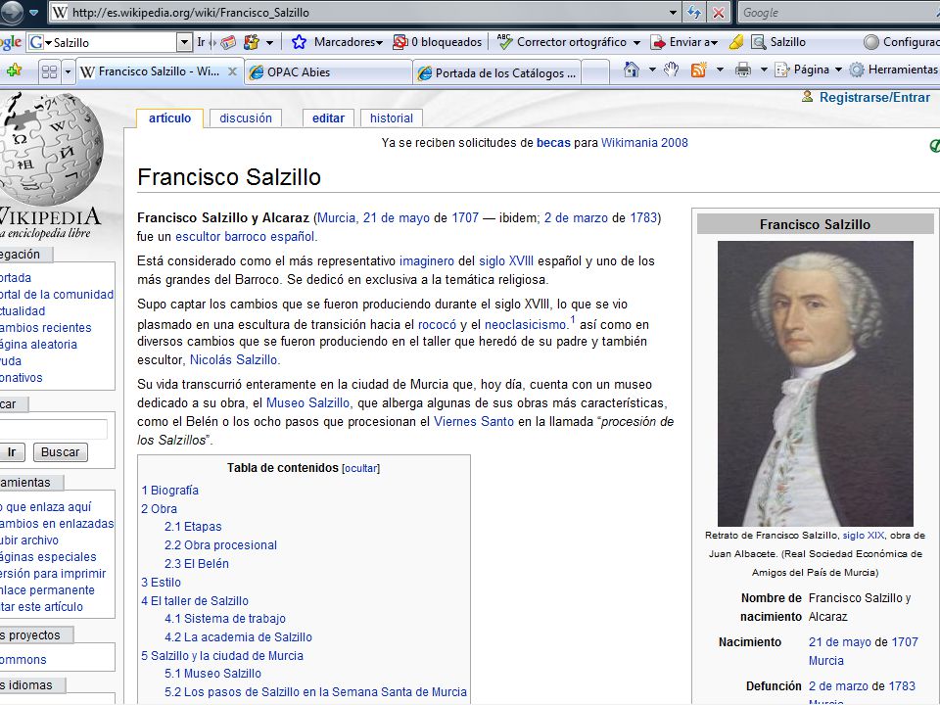Expand the address bar URL dropdown
940x705 pixels.
(674, 13)
